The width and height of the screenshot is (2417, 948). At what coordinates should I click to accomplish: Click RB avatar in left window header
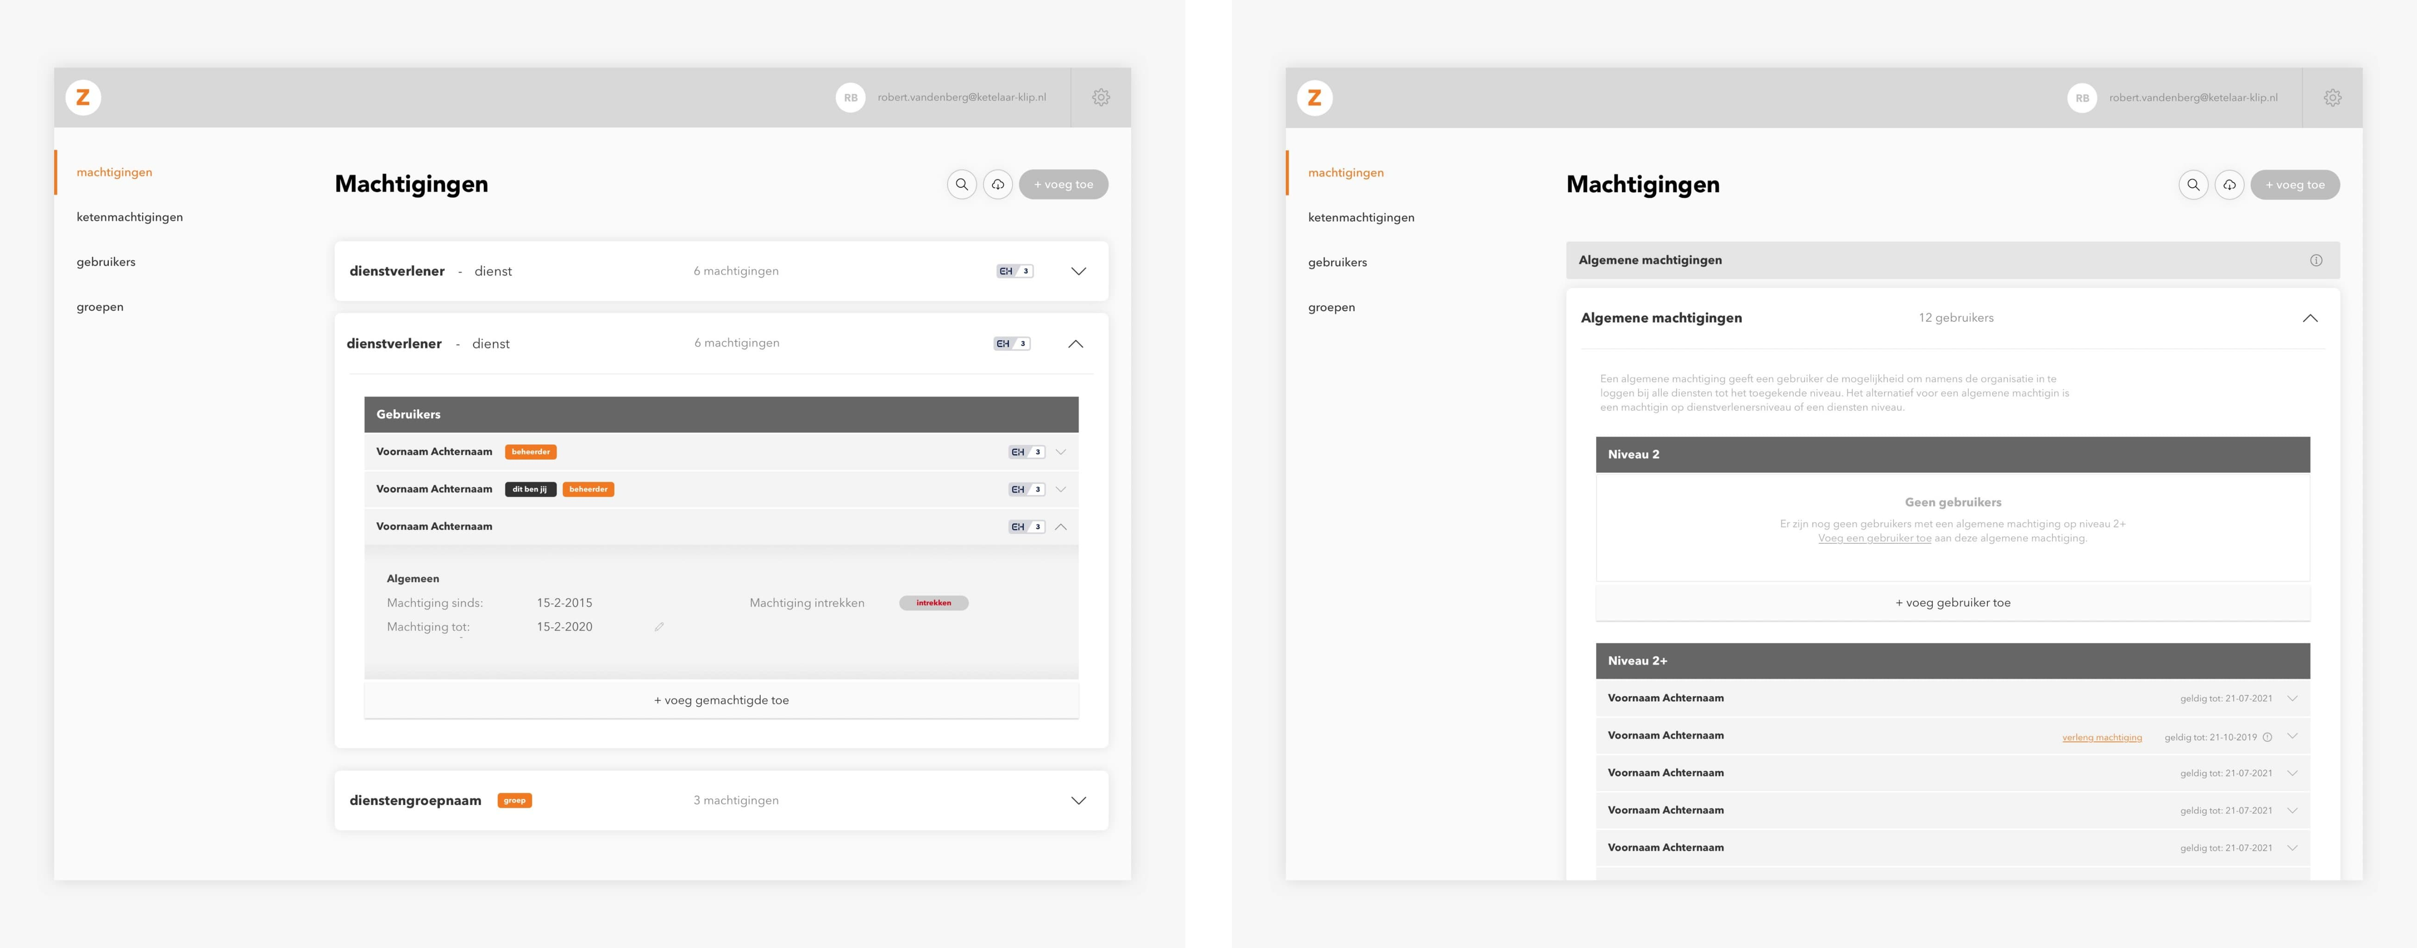[x=850, y=98]
